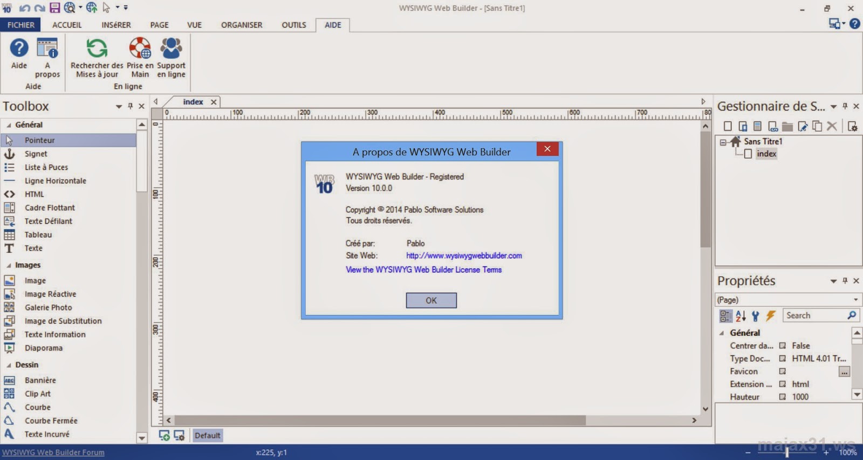Pick the Ligne Horizontale tool
863x460 pixels.
point(69,181)
